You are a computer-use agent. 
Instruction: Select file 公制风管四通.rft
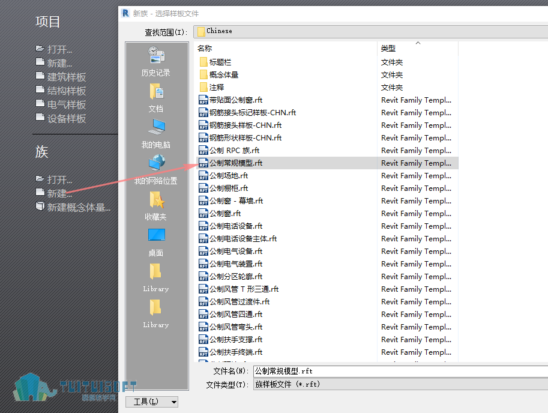[230, 314]
